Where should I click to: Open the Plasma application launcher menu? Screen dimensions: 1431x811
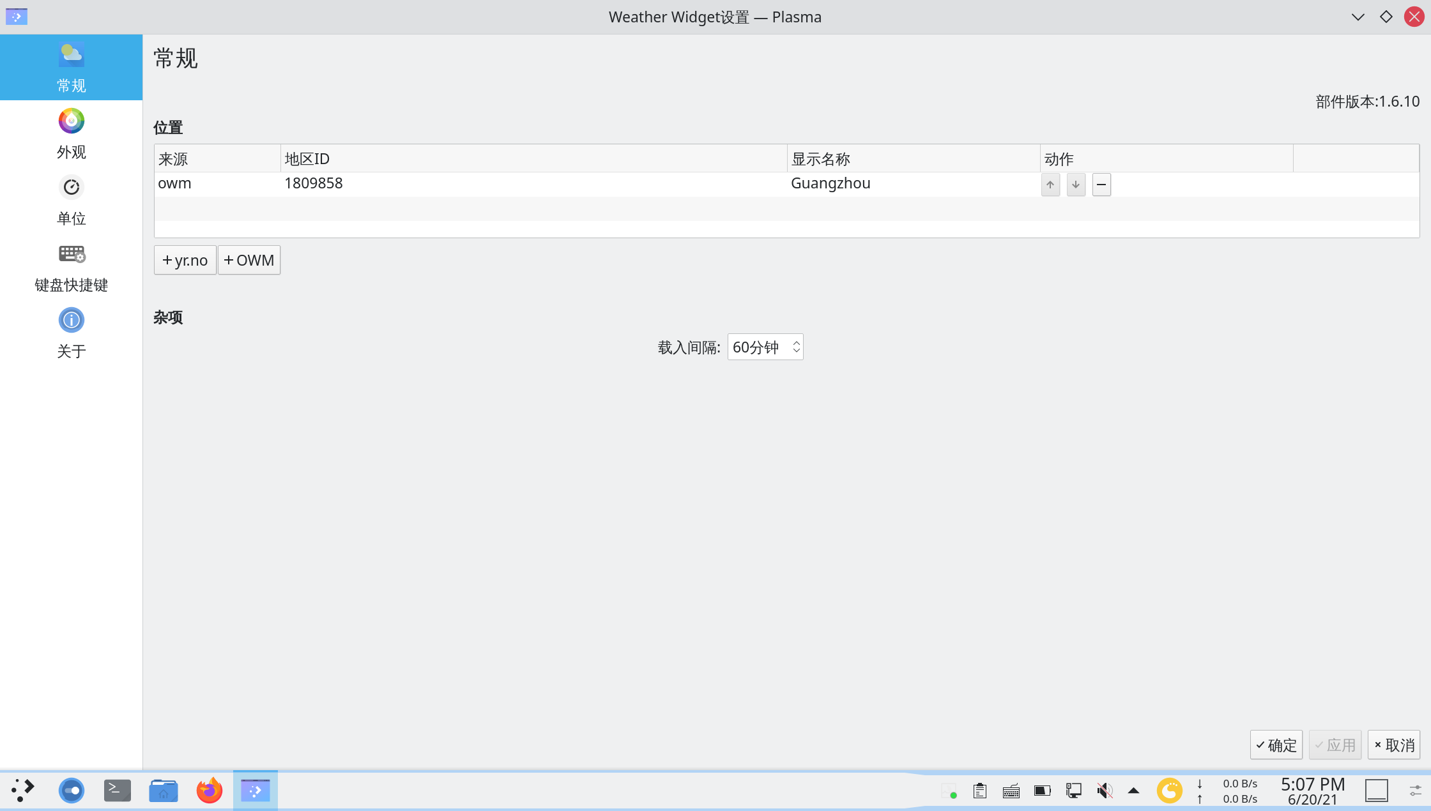tap(23, 790)
